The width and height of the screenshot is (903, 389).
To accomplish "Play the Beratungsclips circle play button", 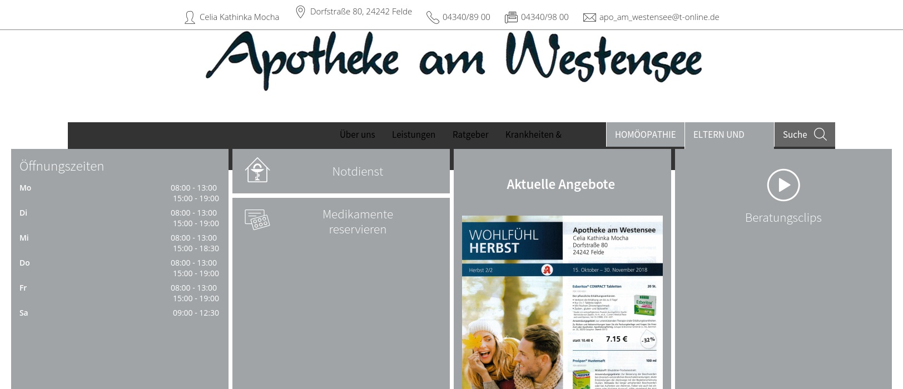I will point(783,185).
